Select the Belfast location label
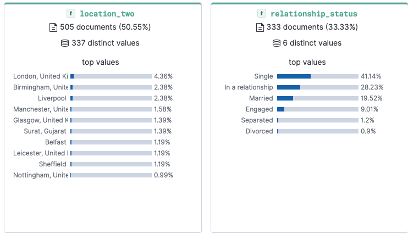This screenshot has height=234, width=408. pyautogui.click(x=55, y=142)
